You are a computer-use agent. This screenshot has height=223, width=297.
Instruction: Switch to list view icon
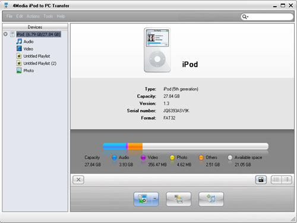[x=276, y=180]
